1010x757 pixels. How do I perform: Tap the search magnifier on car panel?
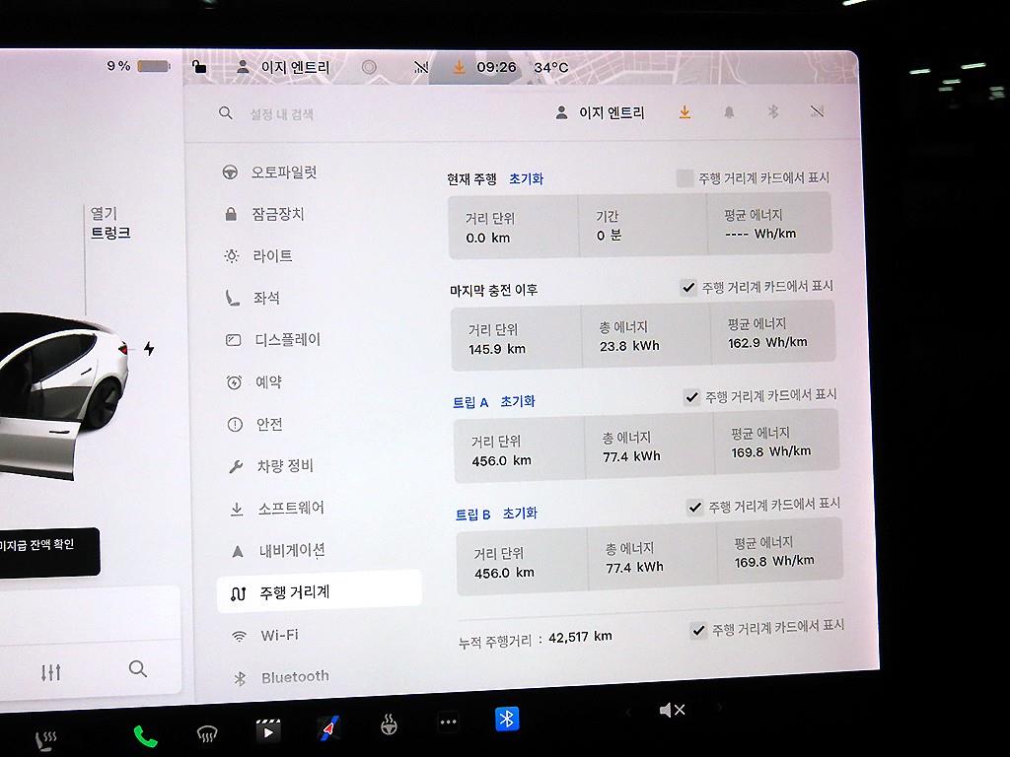click(x=137, y=669)
